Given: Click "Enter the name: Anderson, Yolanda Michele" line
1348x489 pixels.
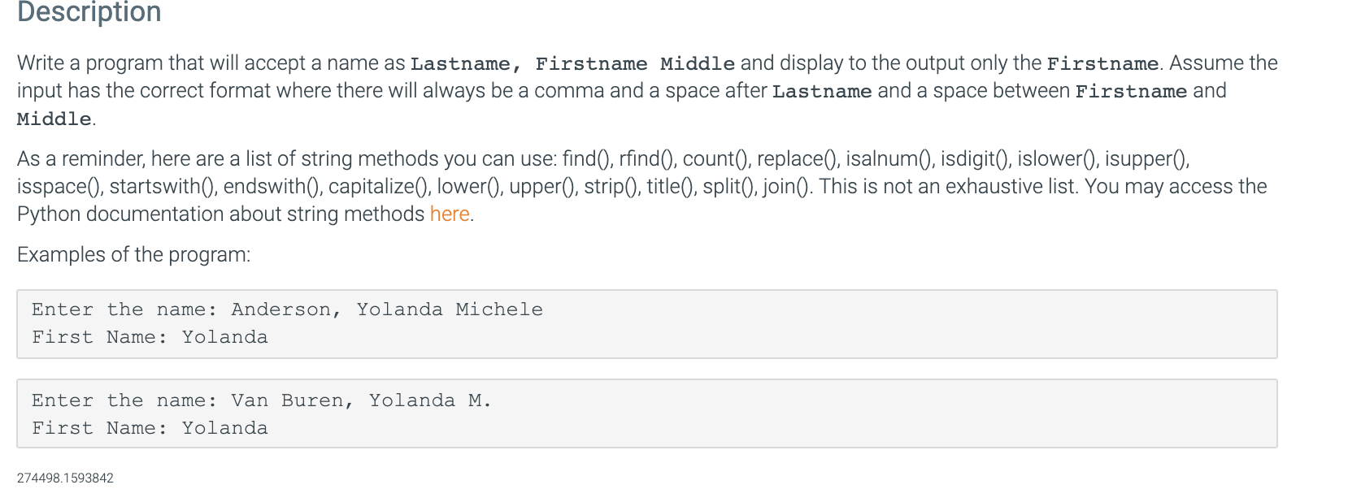Looking at the screenshot, I should tap(287, 309).
